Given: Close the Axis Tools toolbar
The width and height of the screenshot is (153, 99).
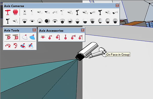Looking at the screenshot, I should click(34, 30).
